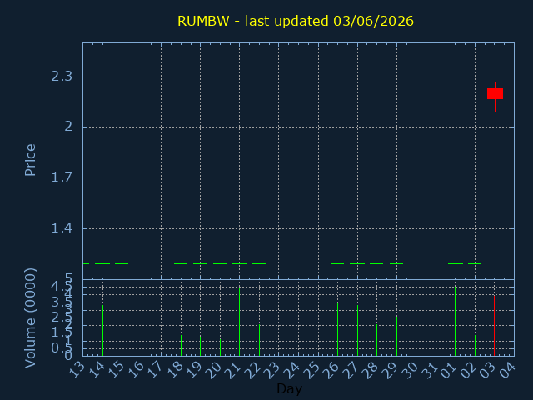Click the day tick label '14'
Image resolution: width=533 pixels, height=400 pixels.
(97, 369)
